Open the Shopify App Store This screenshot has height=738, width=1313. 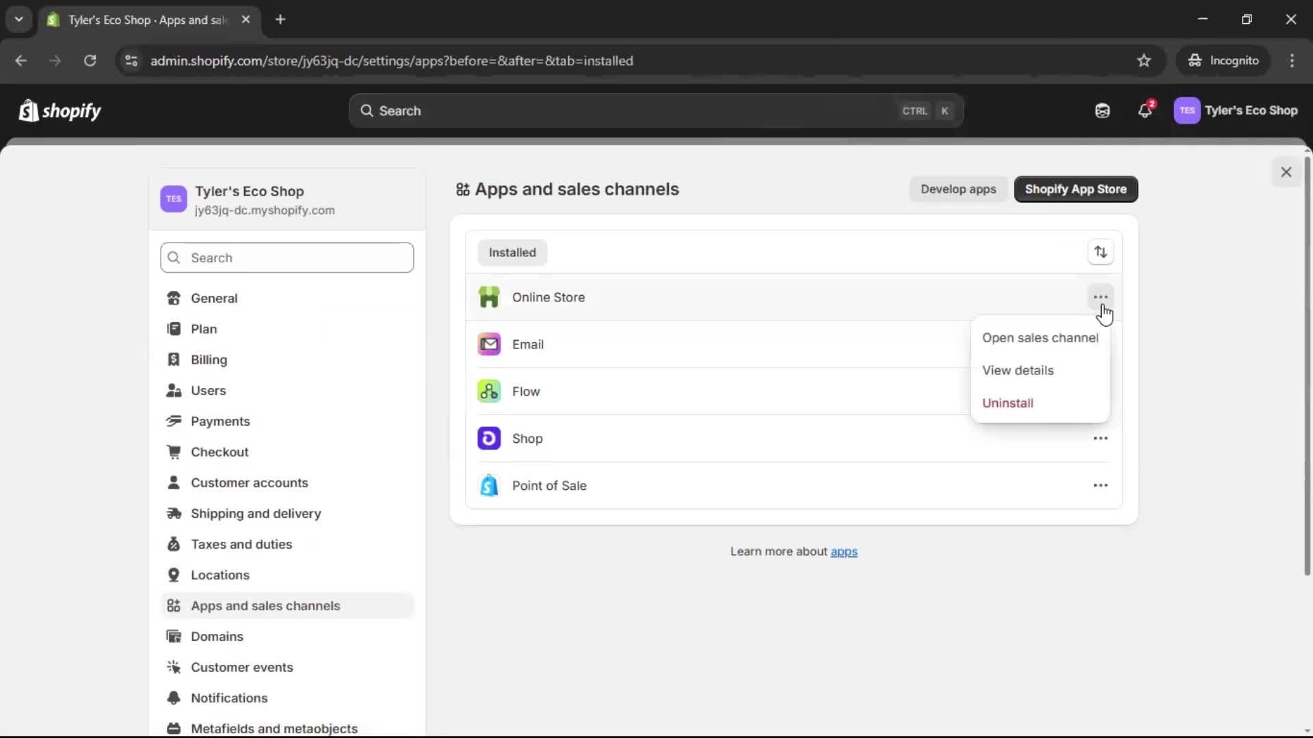(1076, 189)
